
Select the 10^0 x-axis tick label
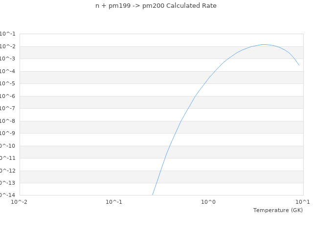[208, 202]
